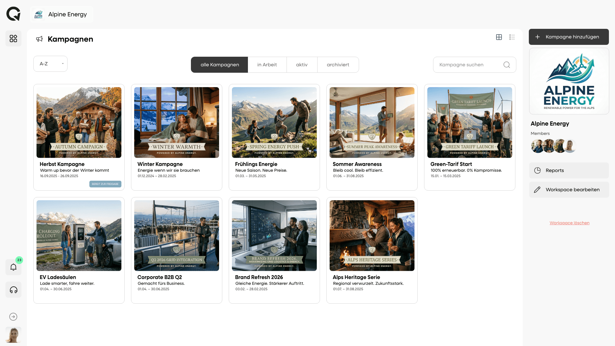The height and width of the screenshot is (346, 615).
Task: Click the headphones support icon
Action: point(13,290)
